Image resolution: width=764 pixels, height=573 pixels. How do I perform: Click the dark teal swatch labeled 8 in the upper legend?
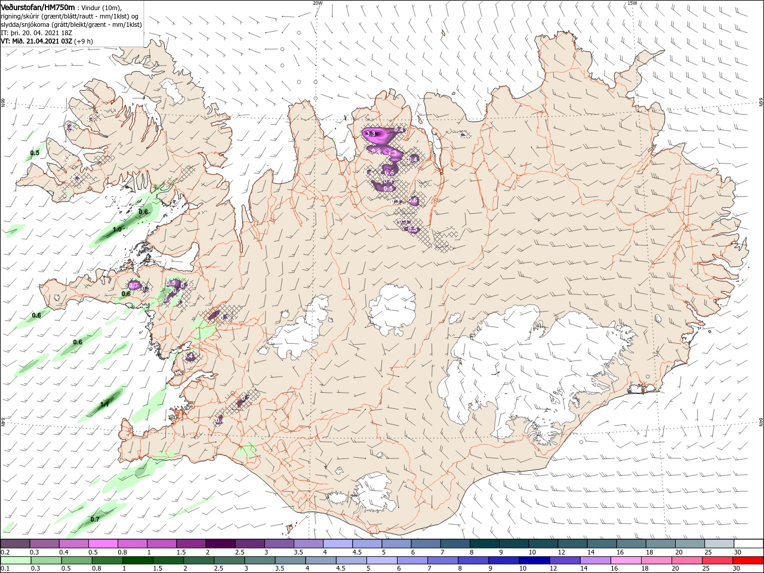484,544
